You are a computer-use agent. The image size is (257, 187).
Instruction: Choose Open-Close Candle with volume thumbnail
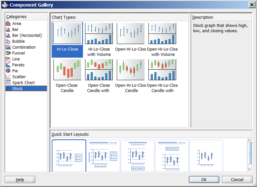[99, 70]
